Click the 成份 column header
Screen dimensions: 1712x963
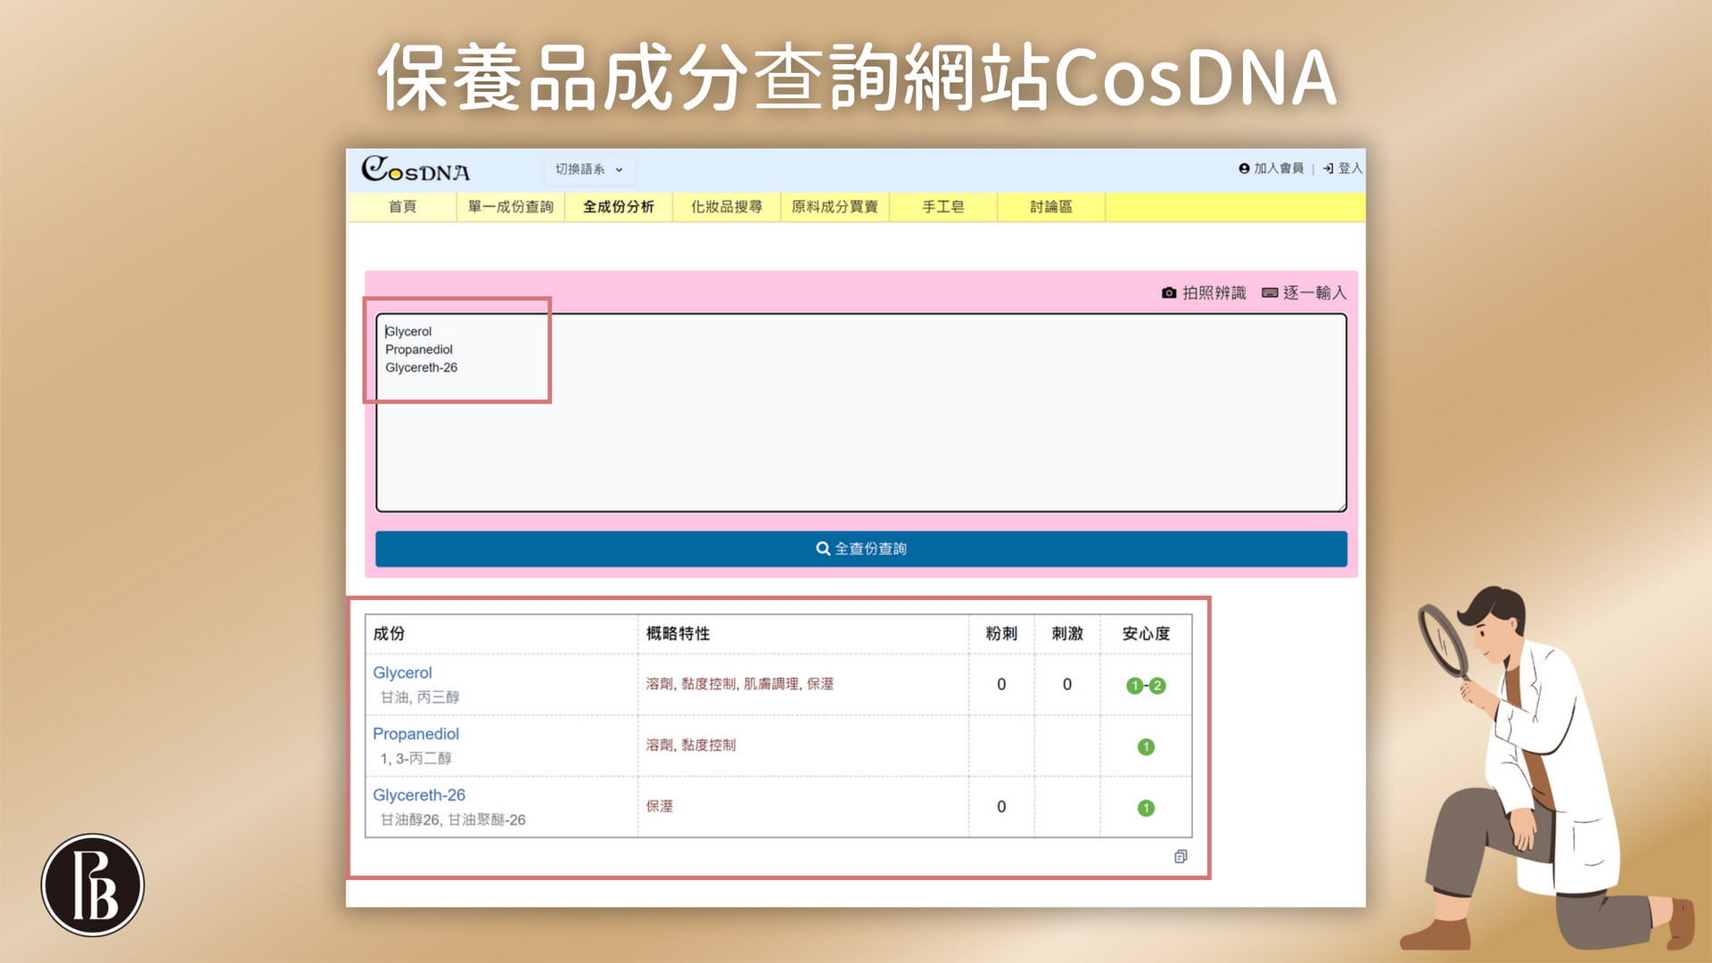click(389, 634)
